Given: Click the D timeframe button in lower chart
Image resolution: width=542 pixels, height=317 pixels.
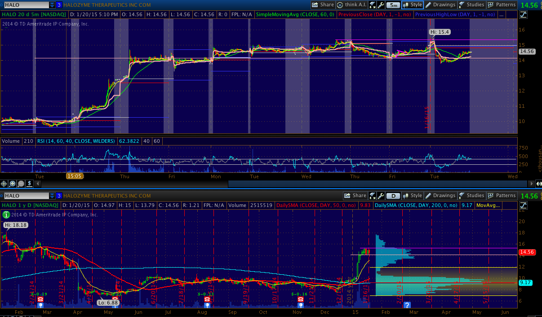Looking at the screenshot, I should 393,196.
